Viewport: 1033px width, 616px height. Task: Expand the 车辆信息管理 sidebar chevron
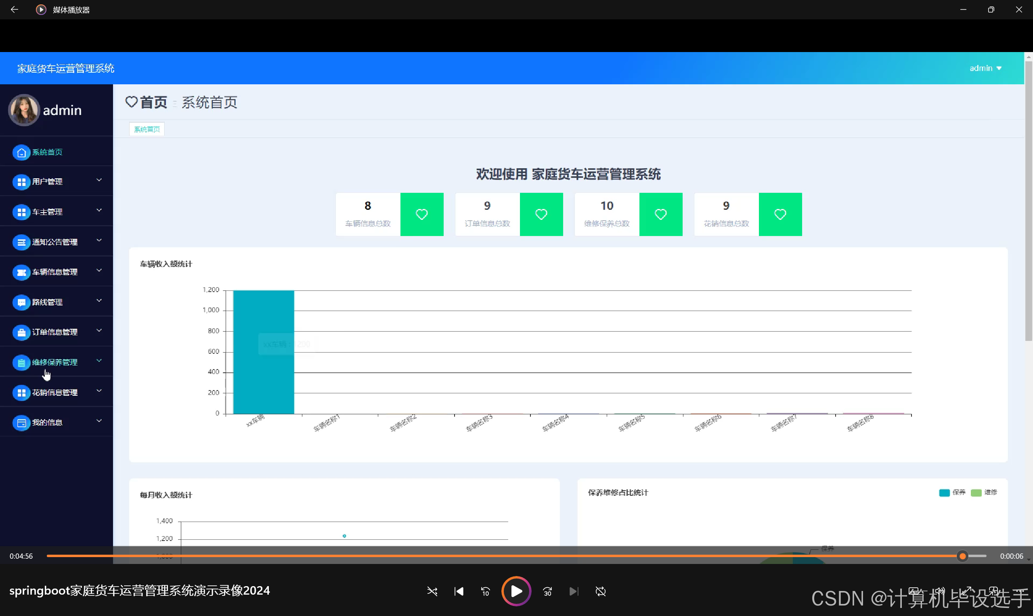[99, 271]
